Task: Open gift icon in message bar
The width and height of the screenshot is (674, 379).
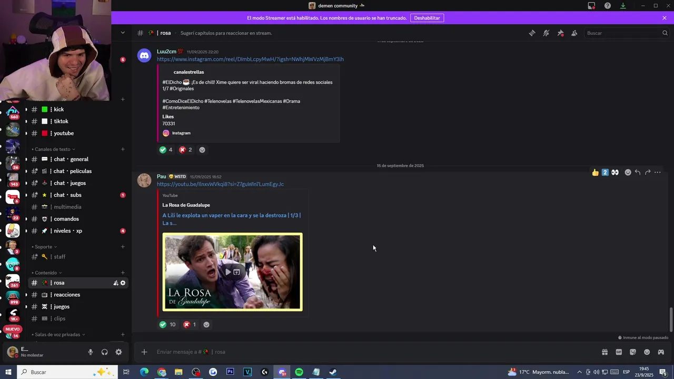Action: tap(604, 352)
